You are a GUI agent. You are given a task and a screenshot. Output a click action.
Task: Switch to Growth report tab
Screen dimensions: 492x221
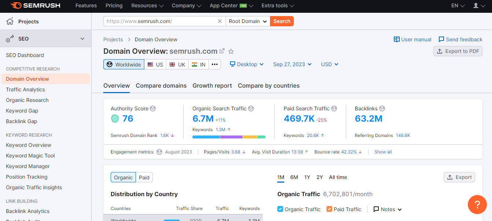point(212,85)
